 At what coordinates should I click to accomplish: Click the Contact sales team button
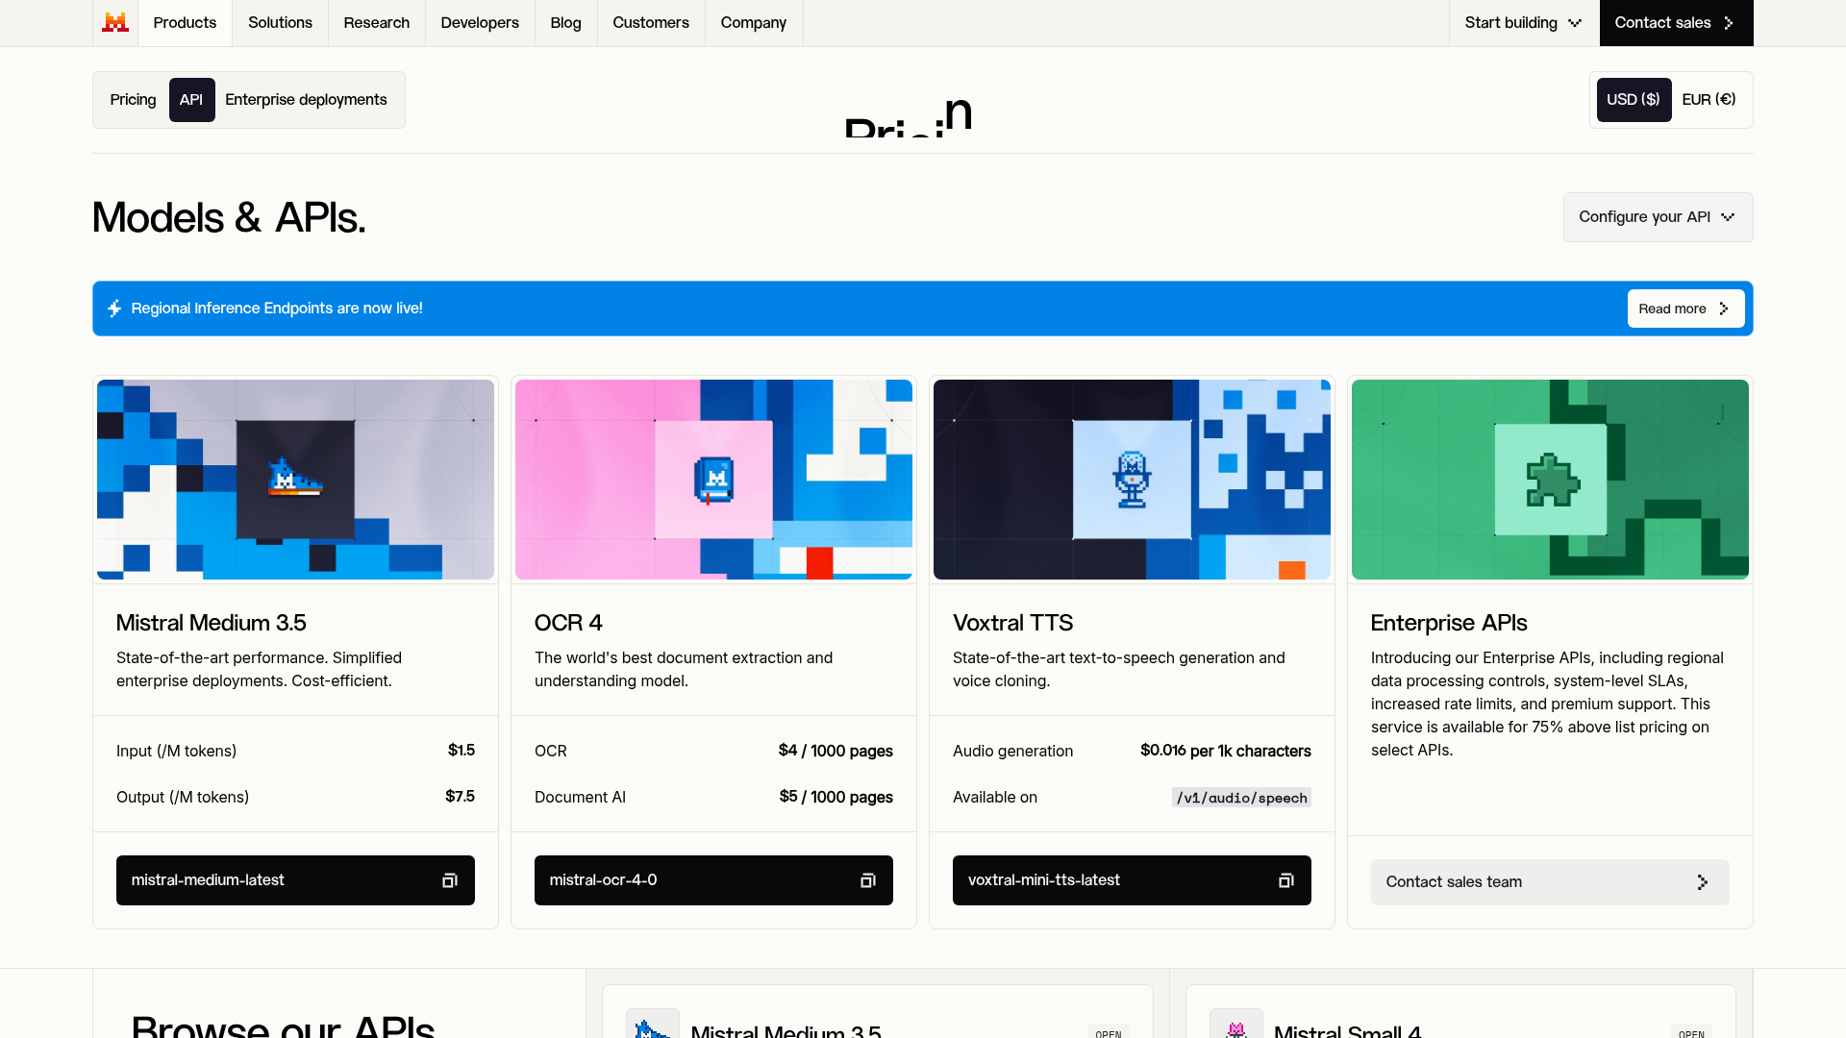1550,882
